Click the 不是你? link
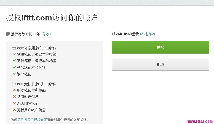 click(148, 34)
